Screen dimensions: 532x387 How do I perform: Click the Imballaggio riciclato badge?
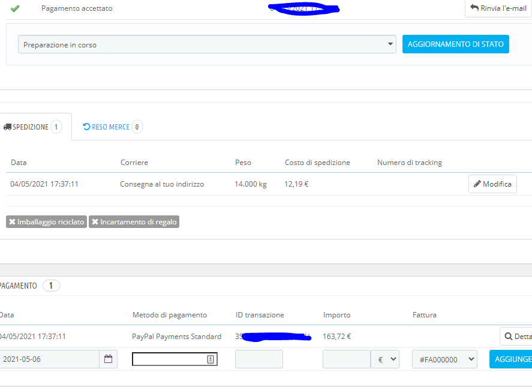click(x=46, y=221)
